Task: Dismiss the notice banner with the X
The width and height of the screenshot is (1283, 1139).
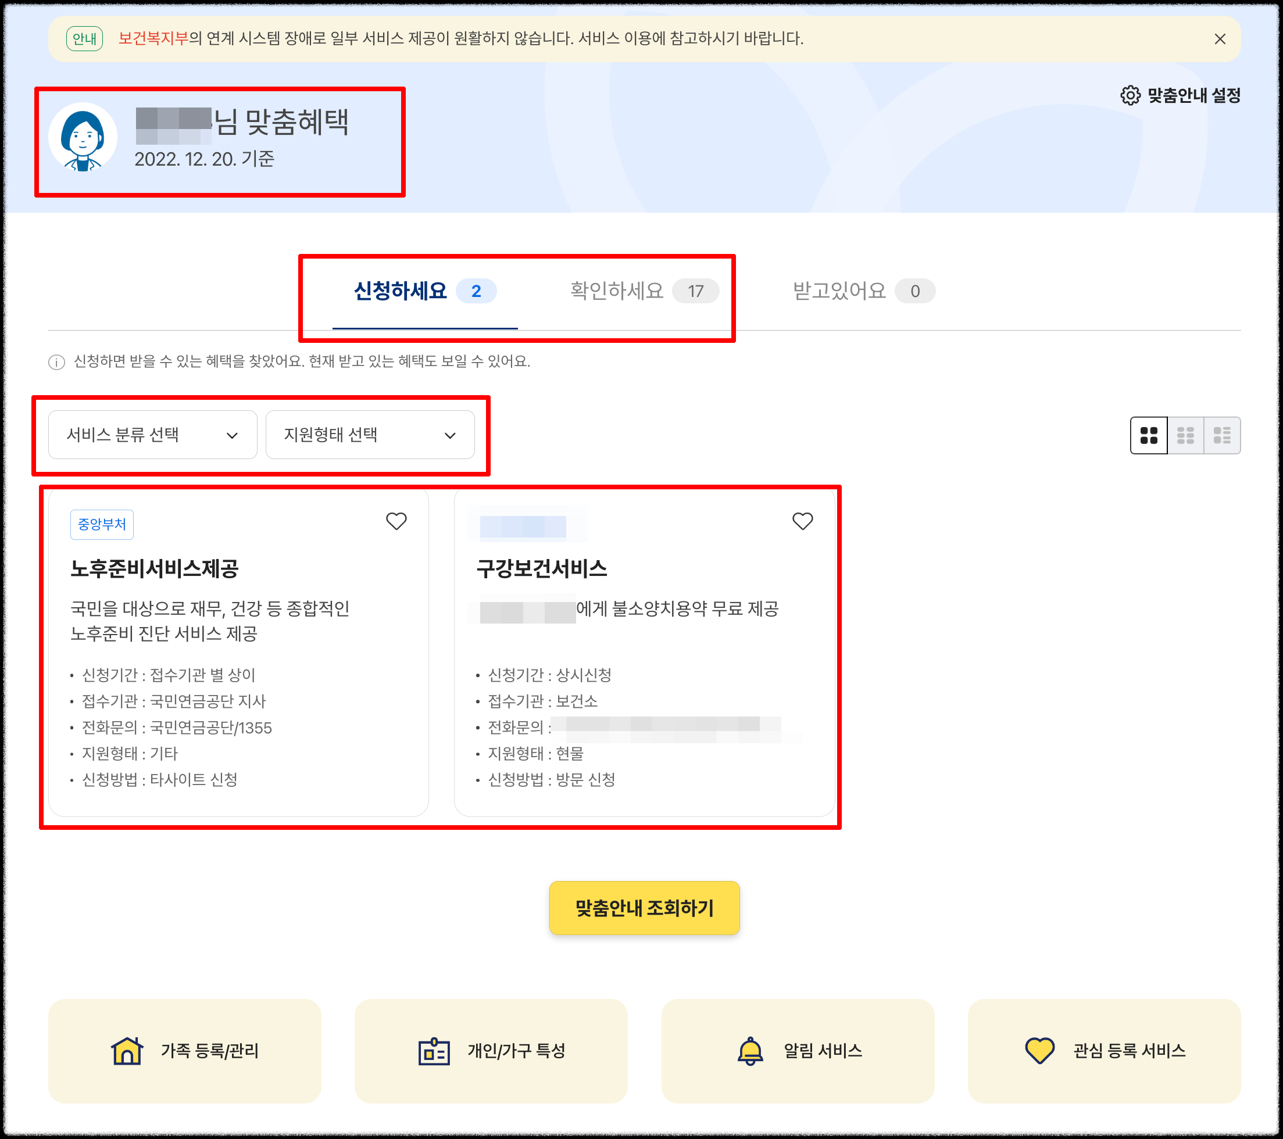Action: [x=1220, y=40]
